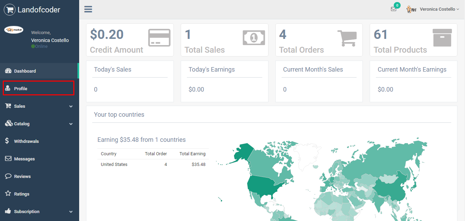Open the shopping cart icon on Total Orders card

pos(347,38)
